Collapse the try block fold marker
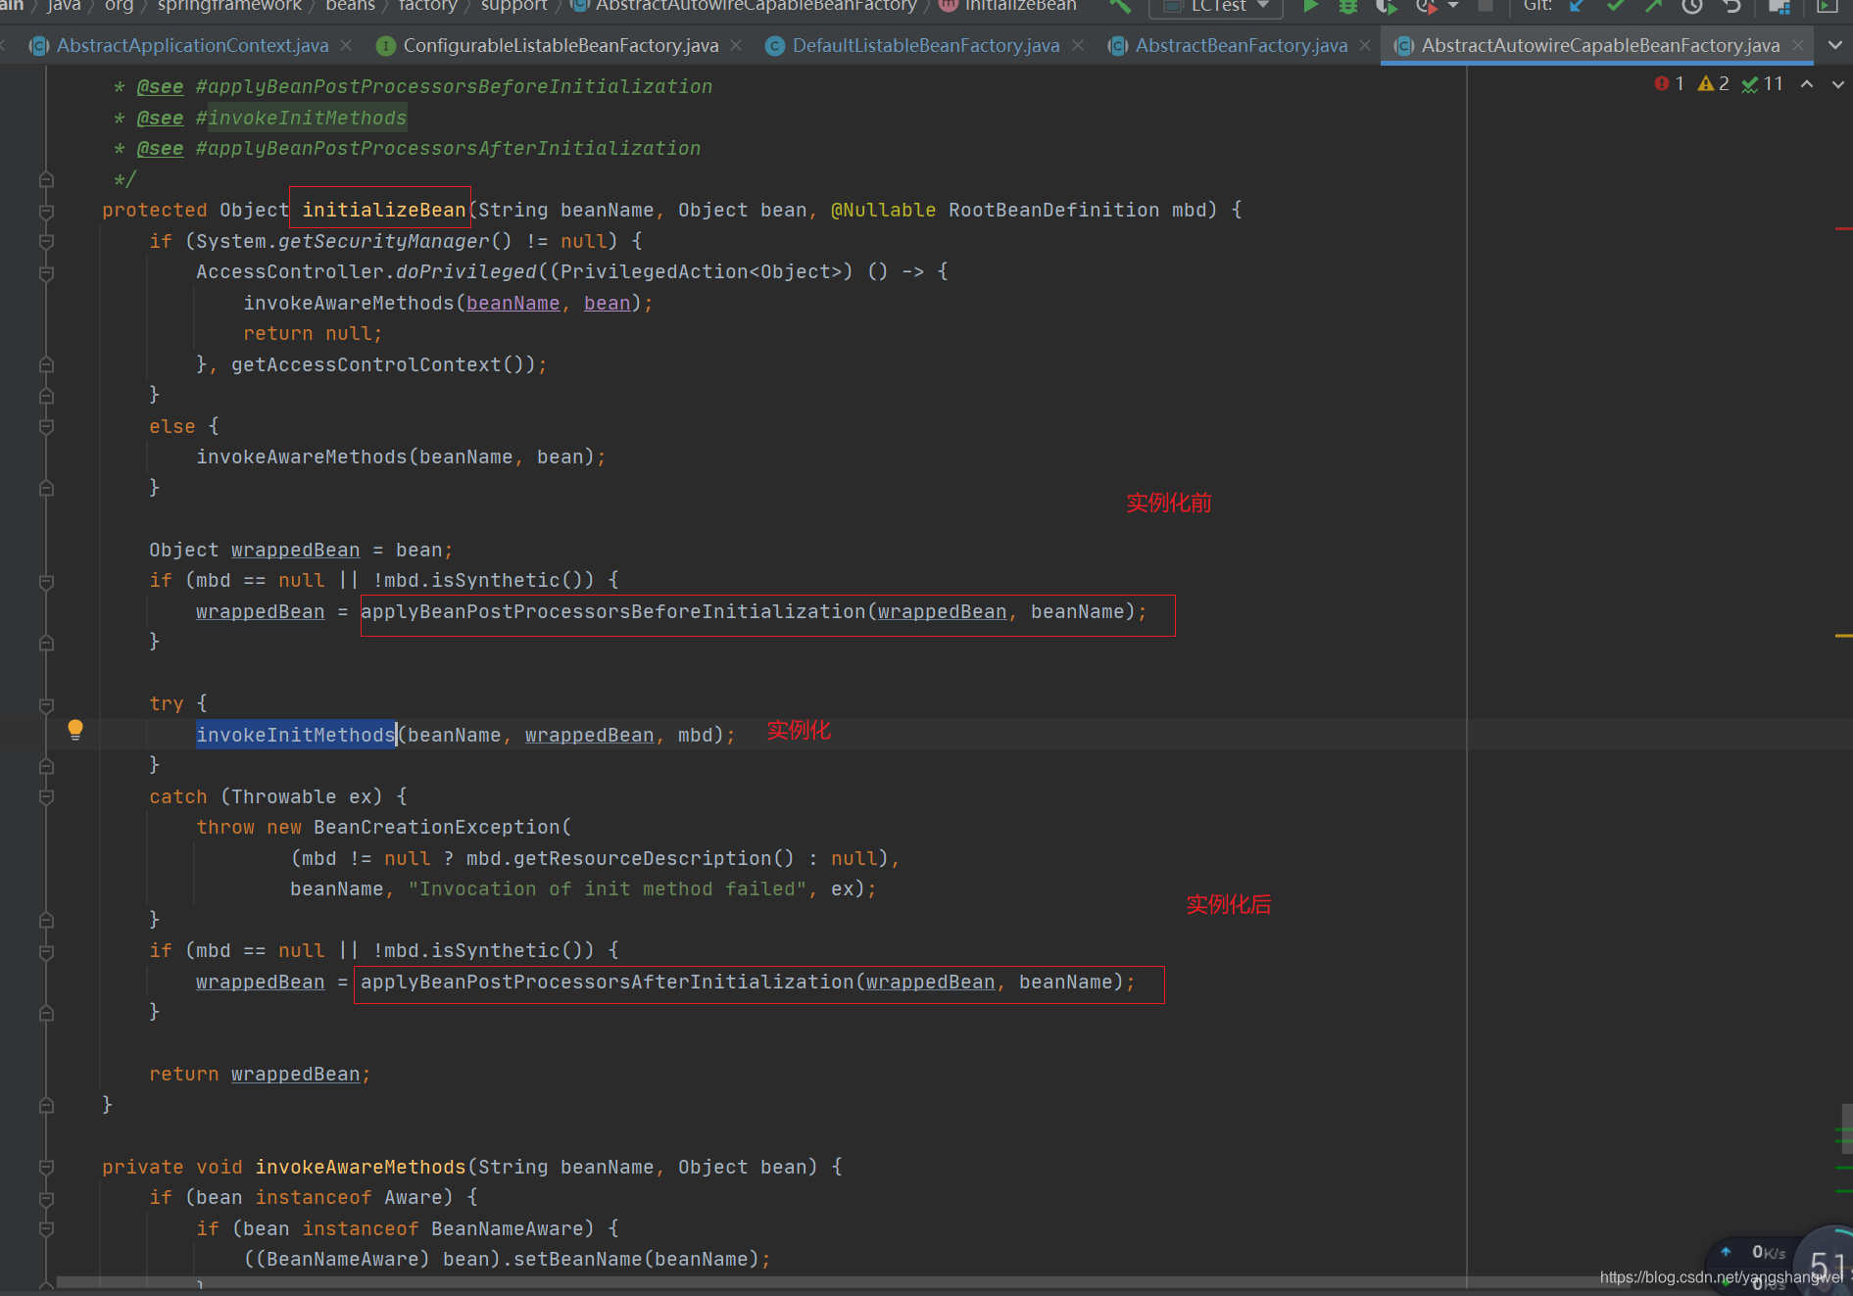The height and width of the screenshot is (1296, 1853). click(x=46, y=704)
